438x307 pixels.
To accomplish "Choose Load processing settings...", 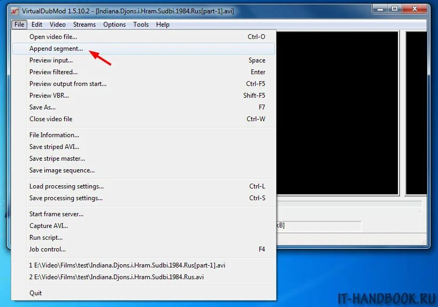I will pyautogui.click(x=143, y=186).
